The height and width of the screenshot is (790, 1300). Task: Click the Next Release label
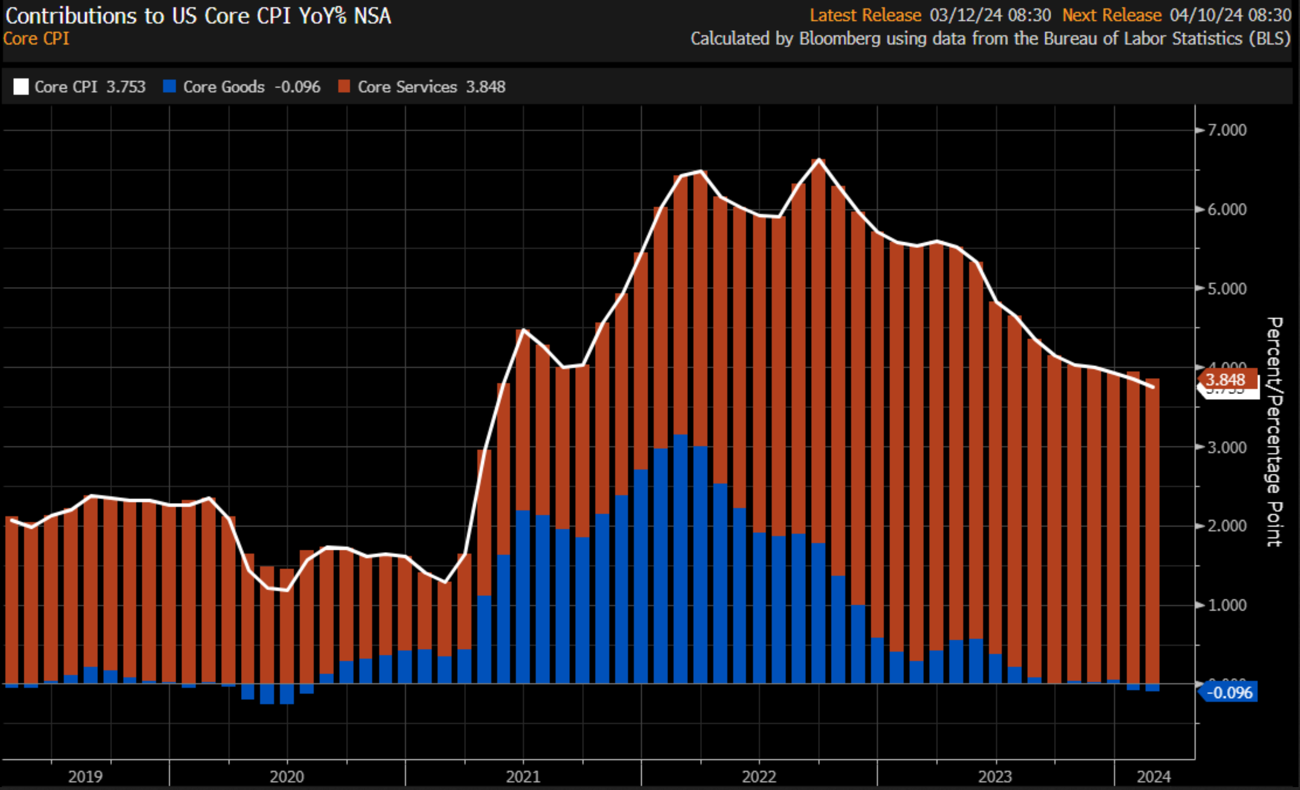coord(1112,15)
